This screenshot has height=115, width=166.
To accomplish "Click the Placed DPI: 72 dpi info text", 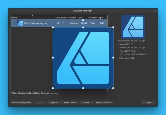I will point(128,51).
